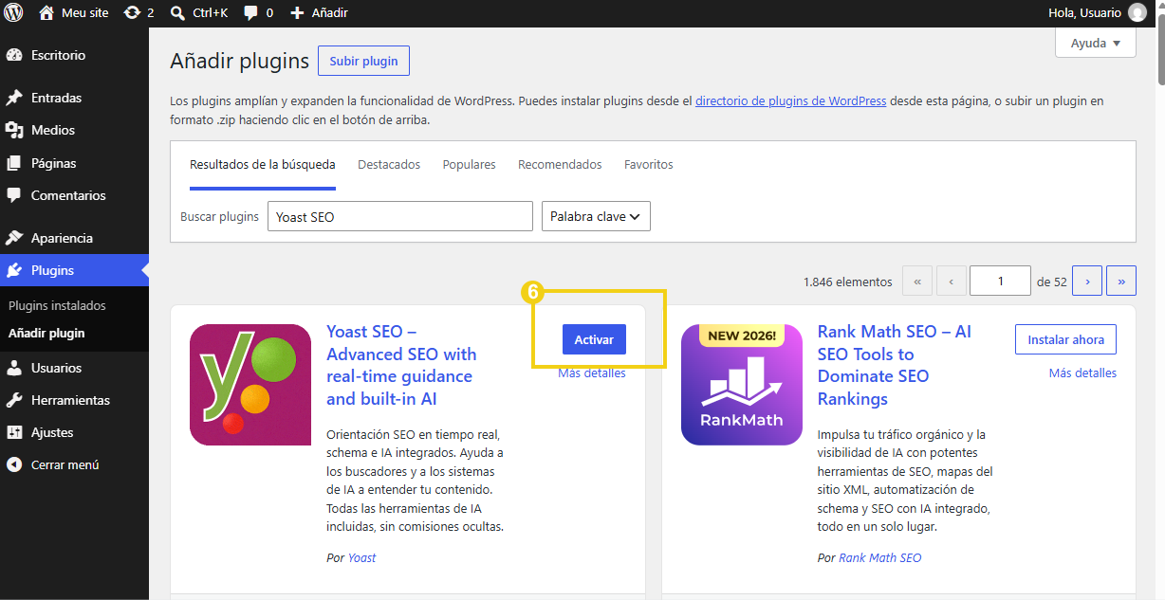Go to next page of results
The height and width of the screenshot is (600, 1165).
(1087, 282)
